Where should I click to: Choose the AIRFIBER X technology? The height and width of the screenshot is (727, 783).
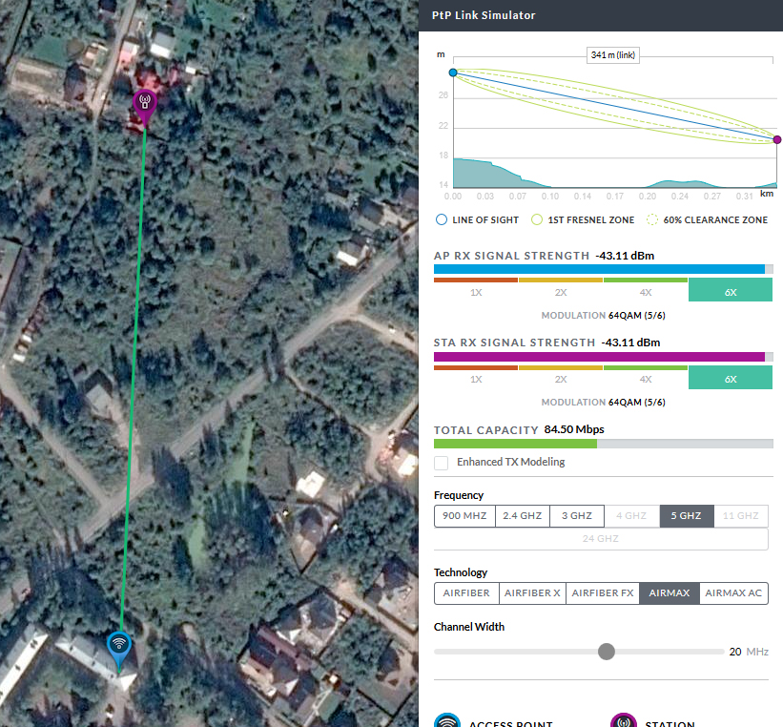532,593
